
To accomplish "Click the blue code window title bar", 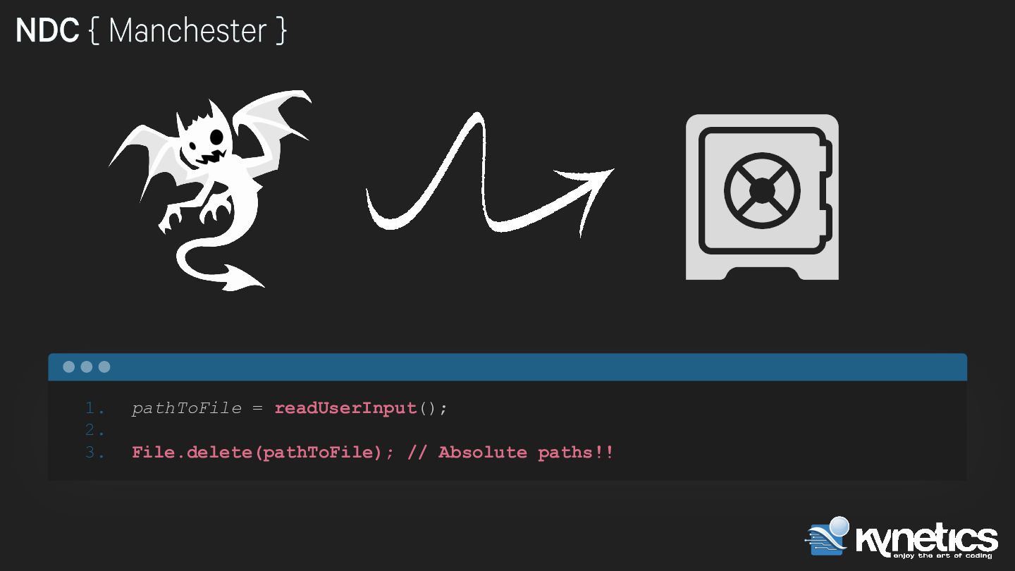I will 508,367.
